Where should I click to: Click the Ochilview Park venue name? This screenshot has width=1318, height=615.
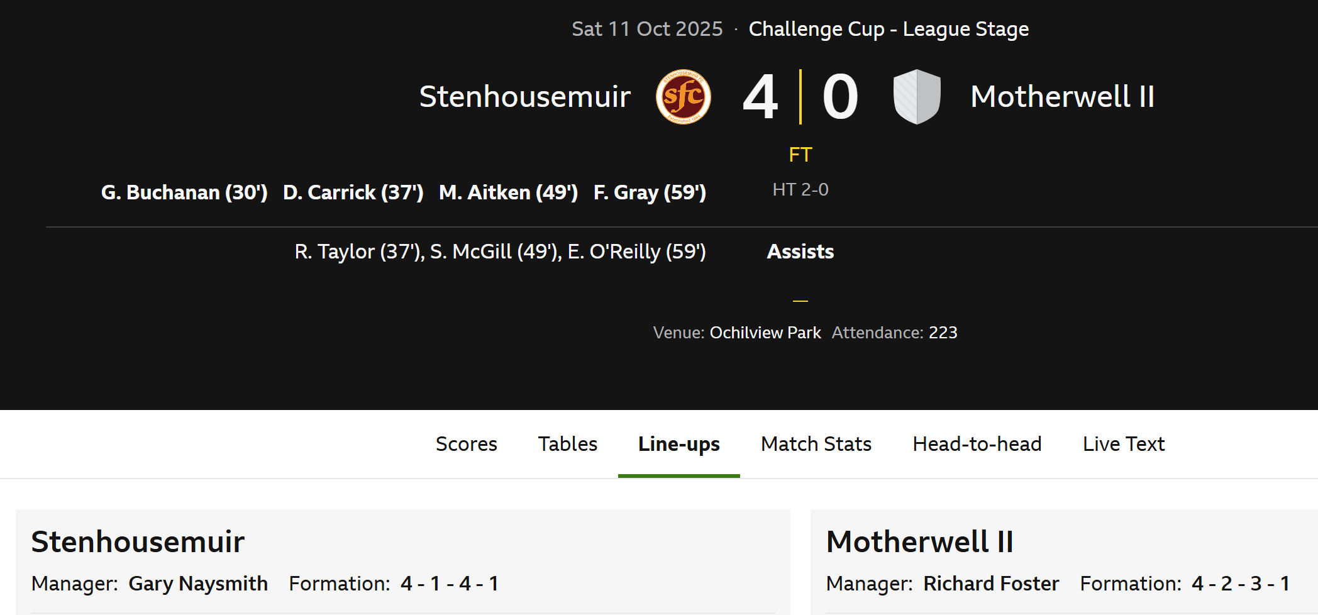point(765,333)
